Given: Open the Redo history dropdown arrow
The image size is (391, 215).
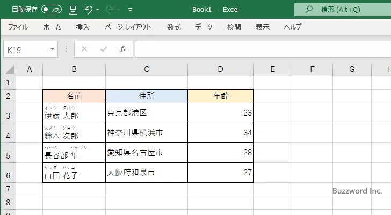Looking at the screenshot, I should coord(119,10).
